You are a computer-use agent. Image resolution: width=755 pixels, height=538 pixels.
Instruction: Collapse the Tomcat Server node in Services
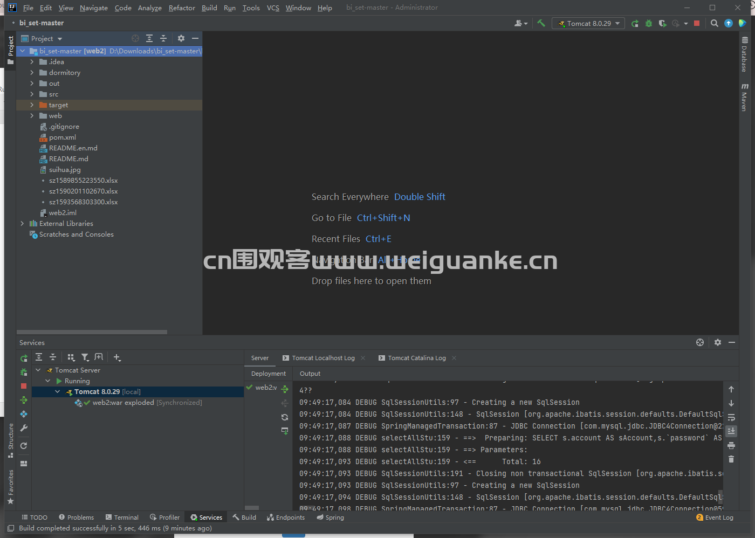[38, 370]
